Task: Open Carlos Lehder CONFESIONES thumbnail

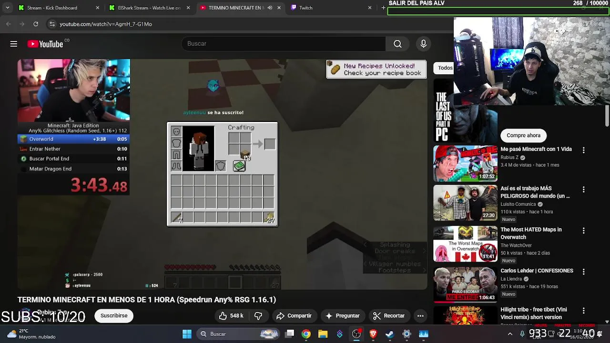Action: click(465, 284)
